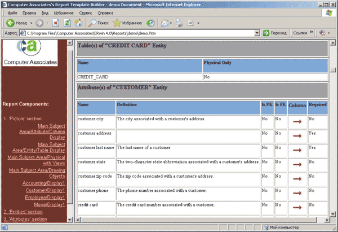Go to the Home page icon

click(78, 23)
